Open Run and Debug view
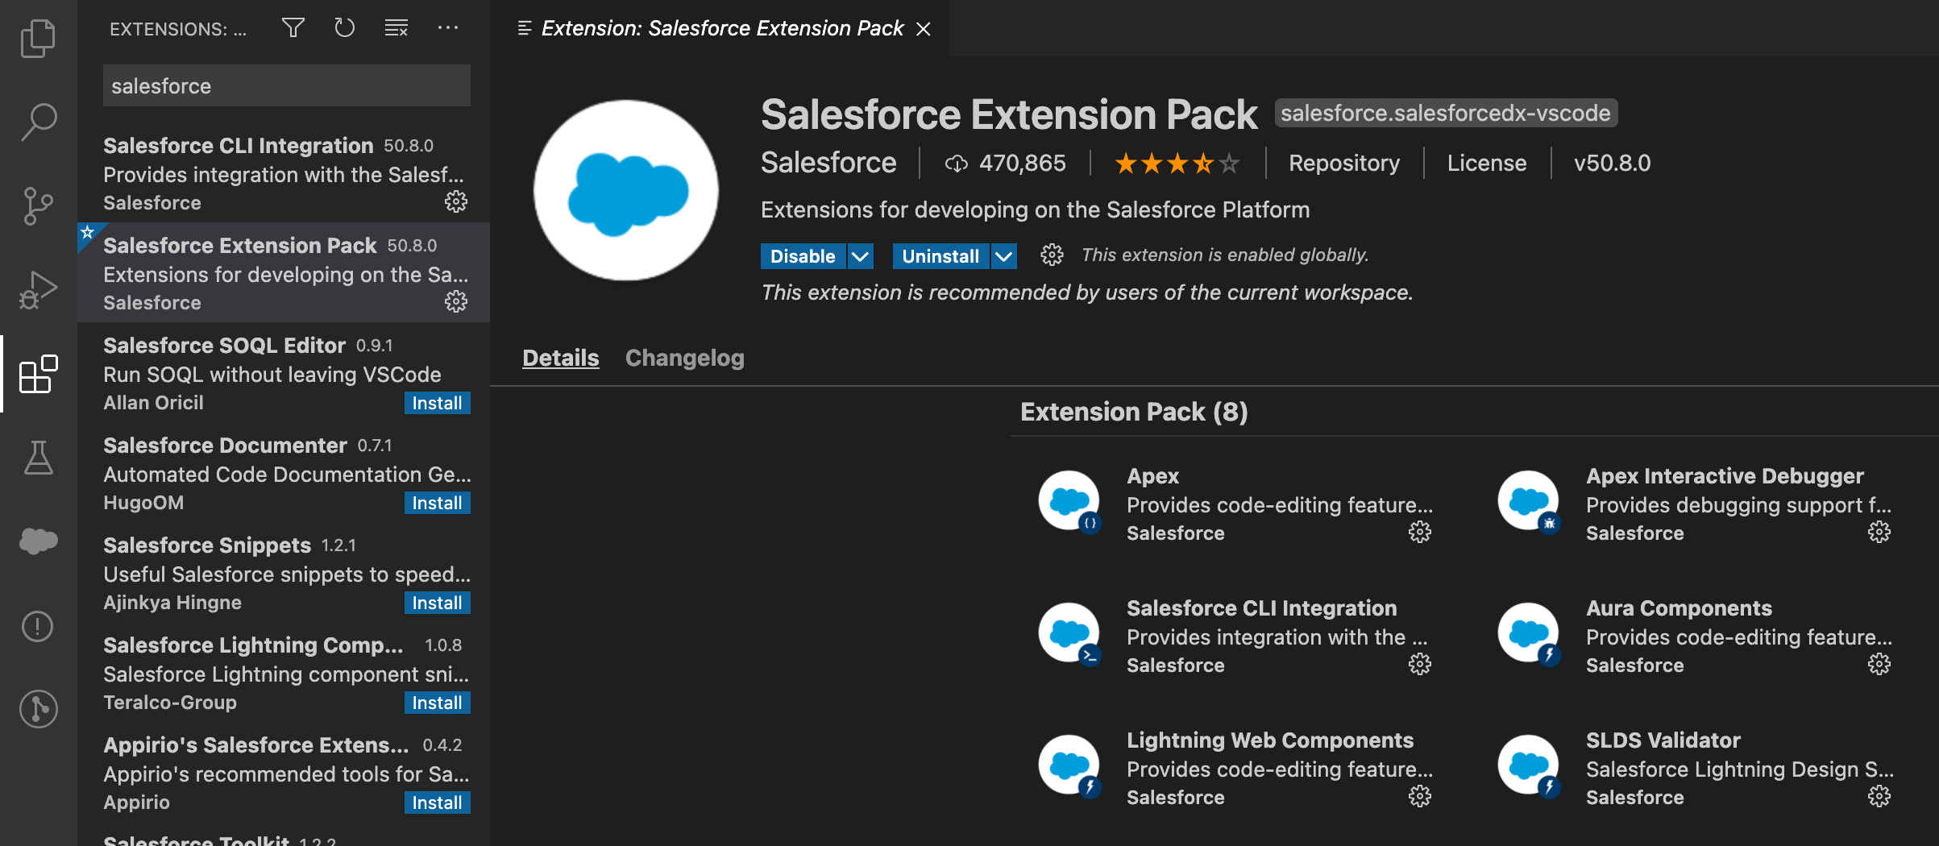Screen dimensions: 1939x846 point(38,290)
